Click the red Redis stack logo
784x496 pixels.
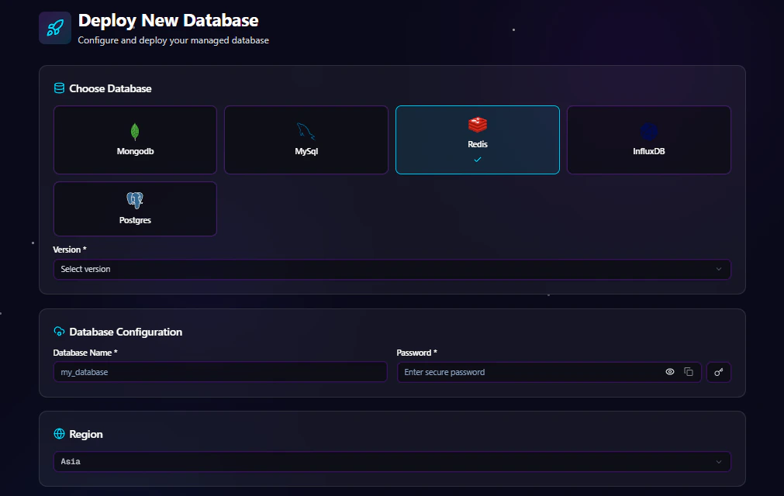pos(478,124)
